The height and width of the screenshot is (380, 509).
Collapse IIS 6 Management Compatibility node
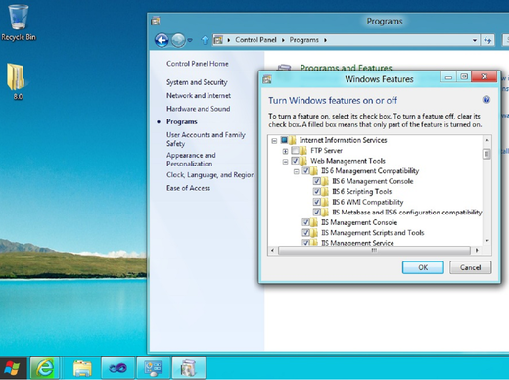[296, 171]
